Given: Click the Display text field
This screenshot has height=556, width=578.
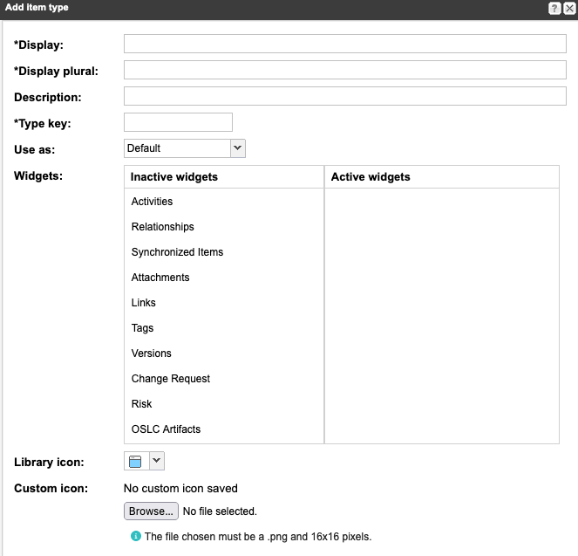Looking at the screenshot, I should click(344, 45).
